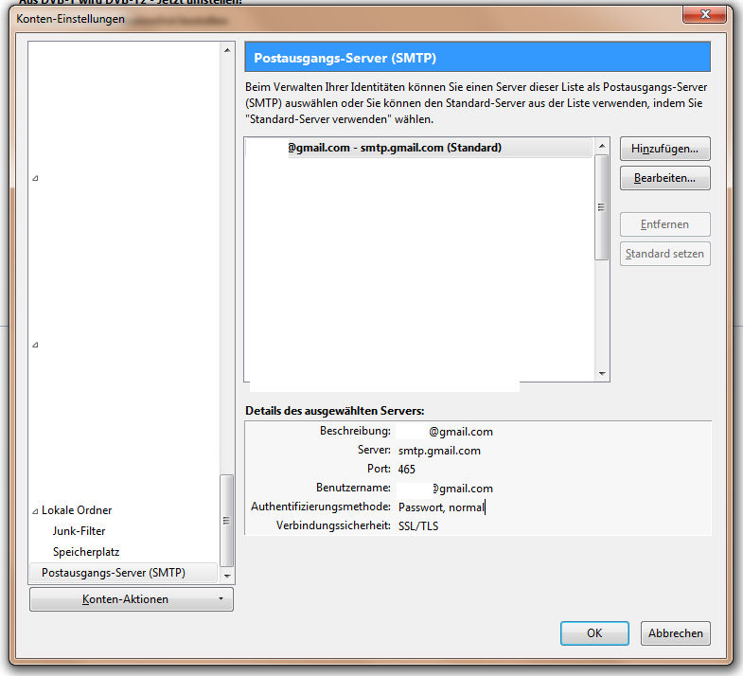Viewport: 743px width, 676px height.
Task: Click the account tree scrollbar thumb
Action: pos(227,521)
